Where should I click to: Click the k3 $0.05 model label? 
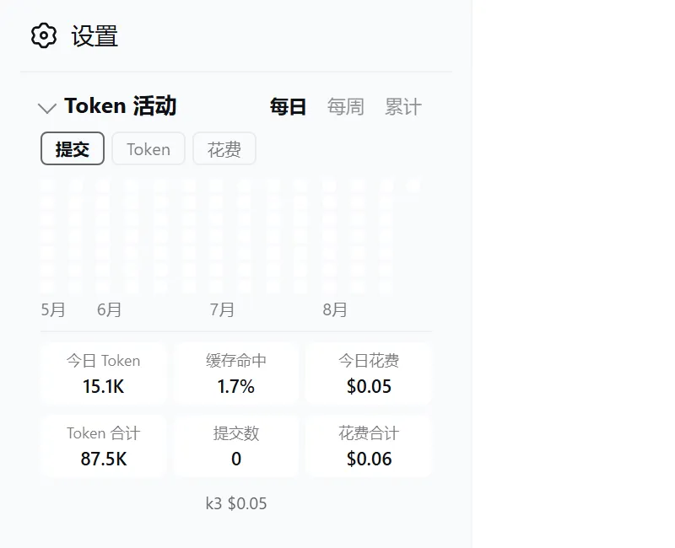pyautogui.click(x=236, y=503)
